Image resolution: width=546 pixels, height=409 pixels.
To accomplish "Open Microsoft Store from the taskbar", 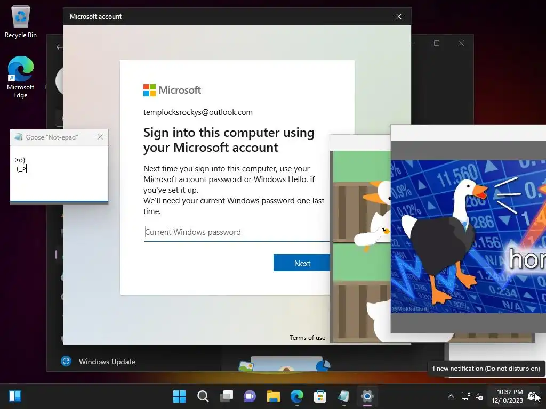I will click(x=320, y=396).
